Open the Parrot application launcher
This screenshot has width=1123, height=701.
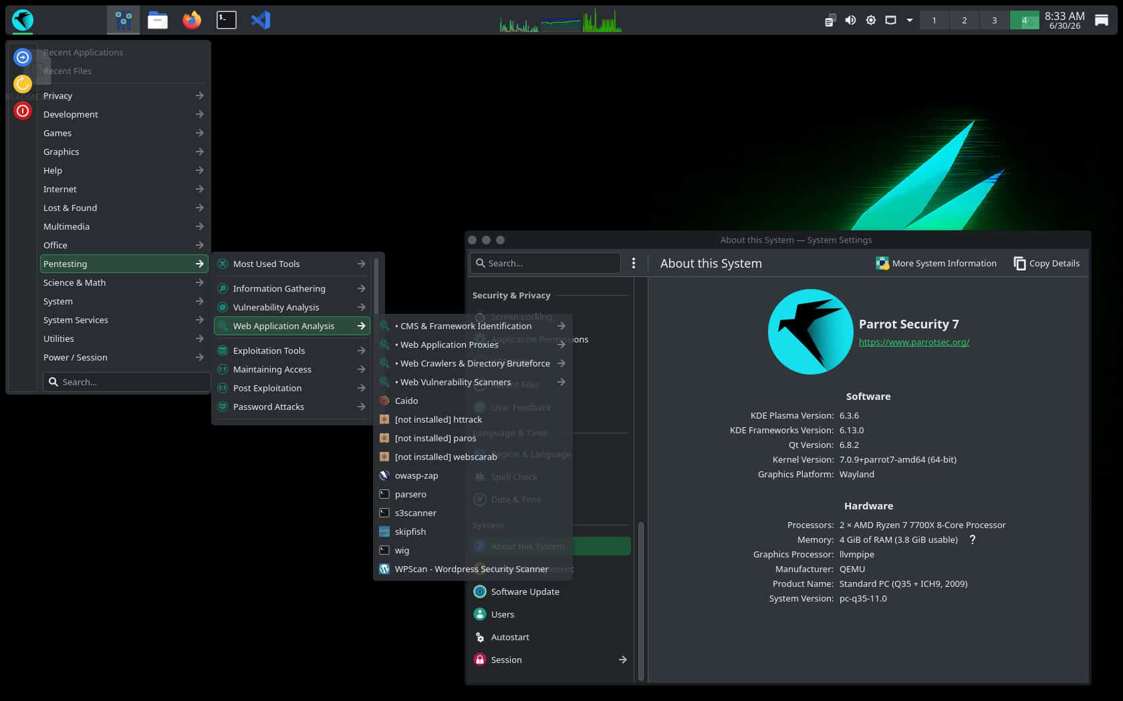pos(23,20)
